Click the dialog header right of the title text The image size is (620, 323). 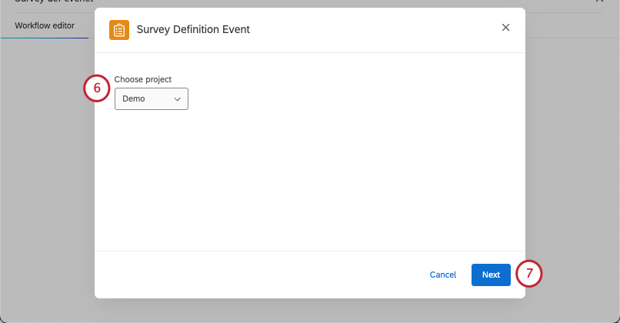coord(369,30)
